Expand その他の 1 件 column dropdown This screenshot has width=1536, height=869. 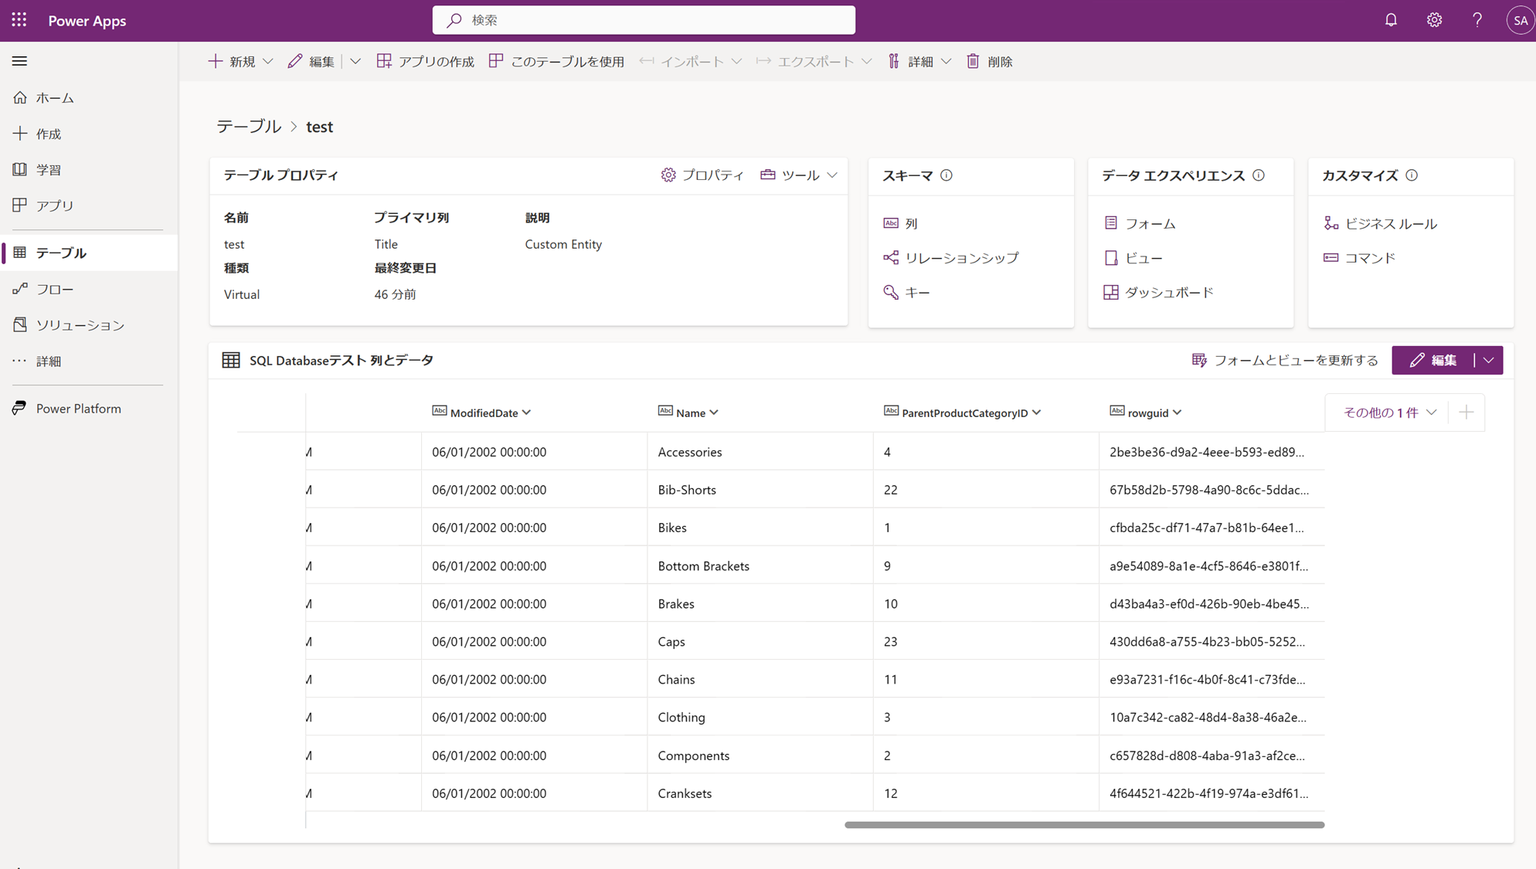tap(1389, 412)
